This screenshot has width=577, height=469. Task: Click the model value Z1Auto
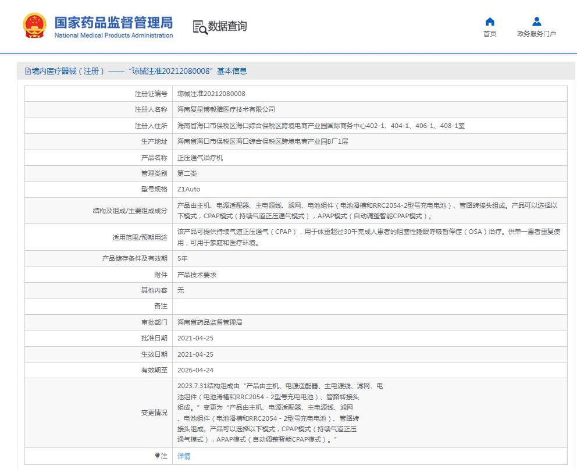(x=188, y=190)
